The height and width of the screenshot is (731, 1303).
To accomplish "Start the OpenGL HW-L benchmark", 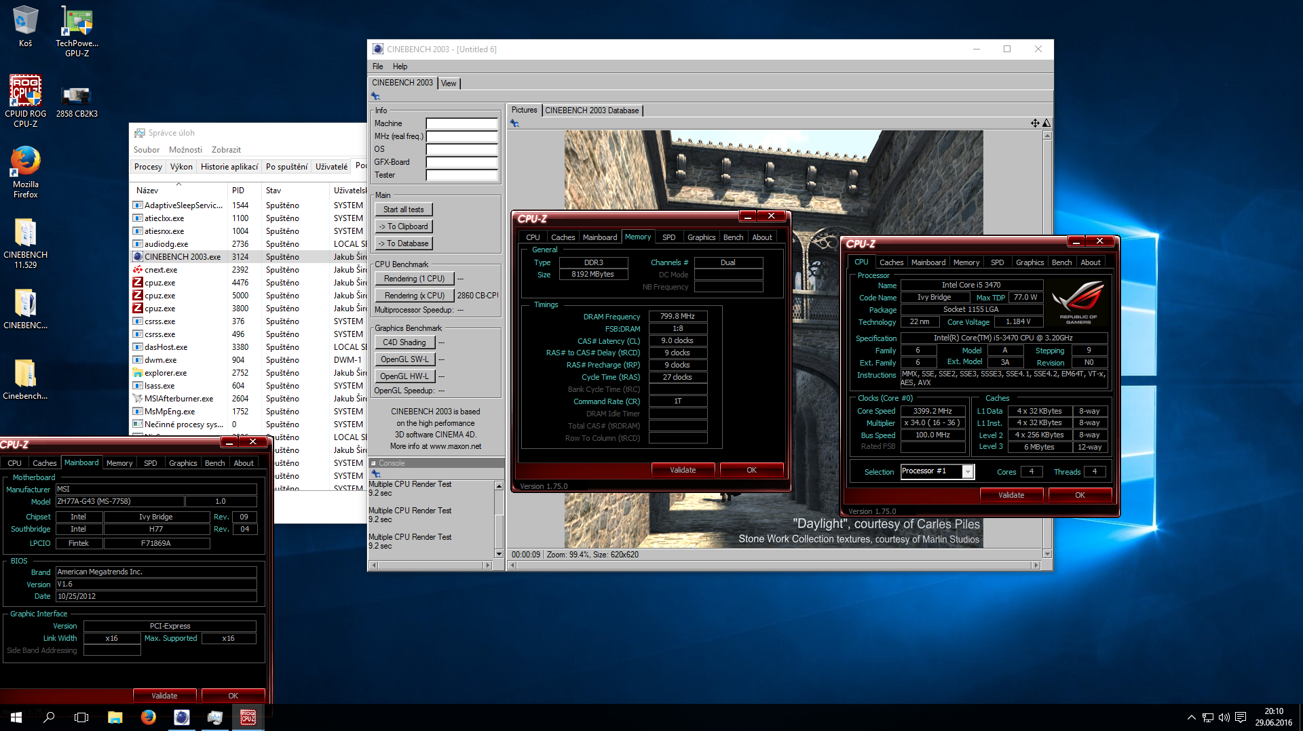I will point(404,376).
